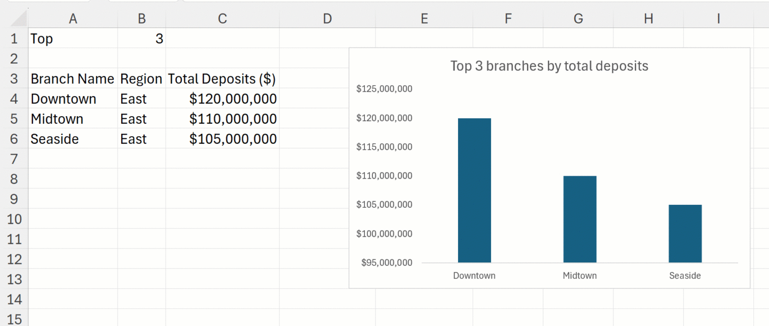The width and height of the screenshot is (769, 326).
Task: Select the Total Deposits ($) header cell
Action: click(x=222, y=79)
